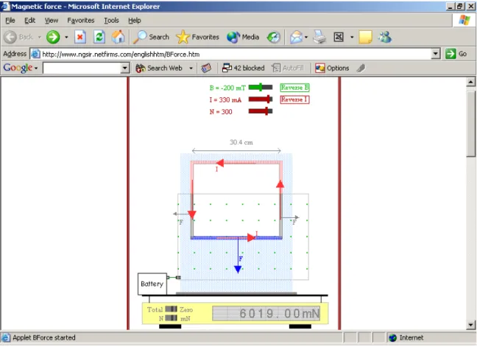Click the Edit page toolbar icon

pyautogui.click(x=339, y=37)
